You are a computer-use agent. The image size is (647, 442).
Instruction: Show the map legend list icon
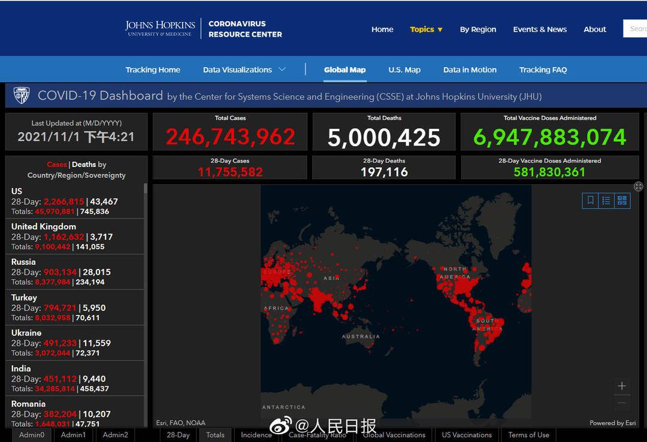pyautogui.click(x=606, y=201)
